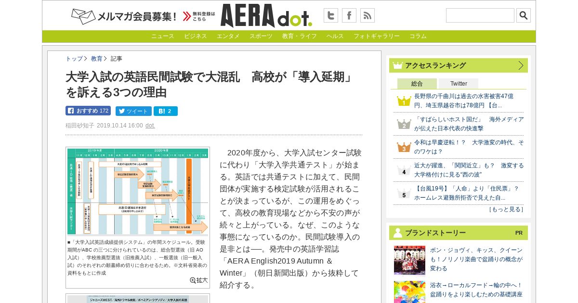
Task: Focus the site search input field
Action: tap(480, 15)
